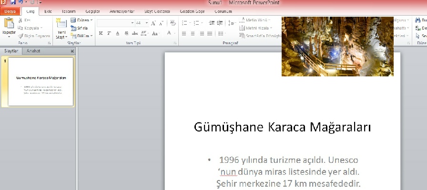This screenshot has height=190, width=427.
Task: Toggle justify text alignment button
Action: point(210,33)
